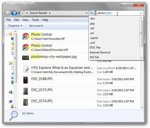Click the weblog post document icon
Viewport: 150px width, 128px height.
tap(26, 69)
